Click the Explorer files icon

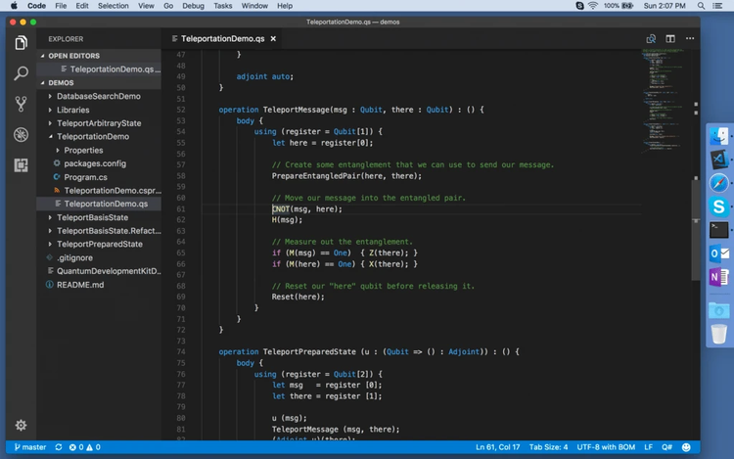coord(21,43)
